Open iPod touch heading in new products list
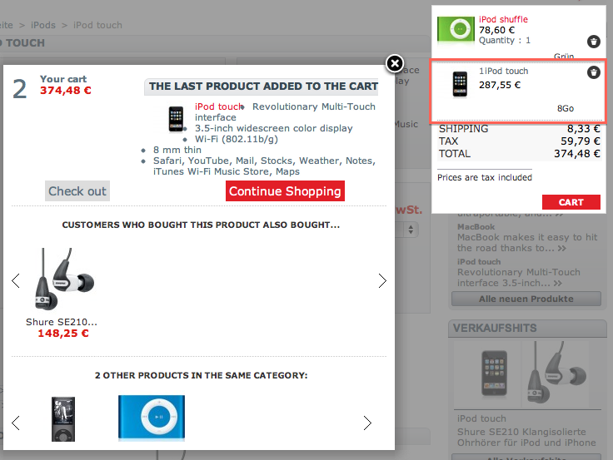This screenshot has width=613, height=460. coord(479,262)
